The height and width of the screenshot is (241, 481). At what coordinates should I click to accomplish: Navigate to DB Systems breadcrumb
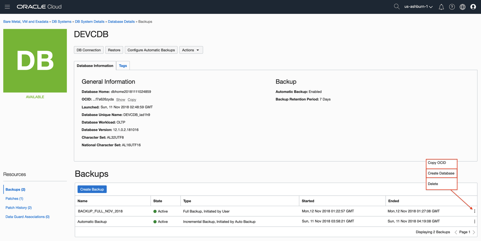pyautogui.click(x=61, y=22)
